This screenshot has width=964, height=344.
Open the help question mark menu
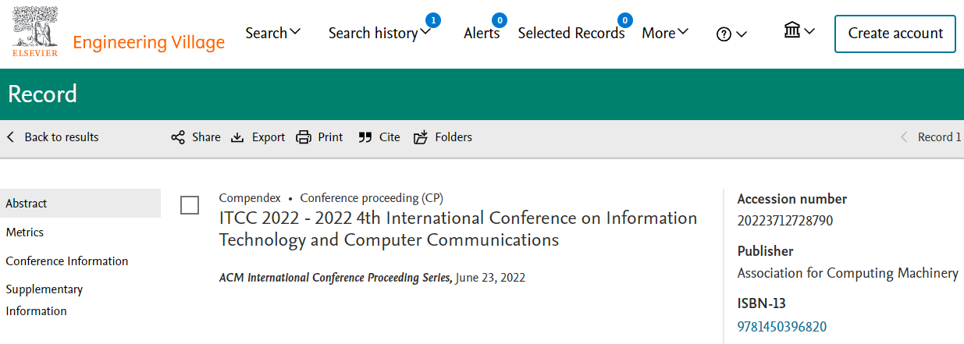pyautogui.click(x=731, y=34)
